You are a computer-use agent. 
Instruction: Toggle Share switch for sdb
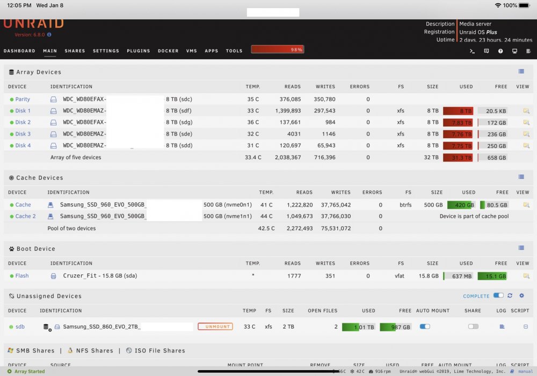pyautogui.click(x=473, y=327)
